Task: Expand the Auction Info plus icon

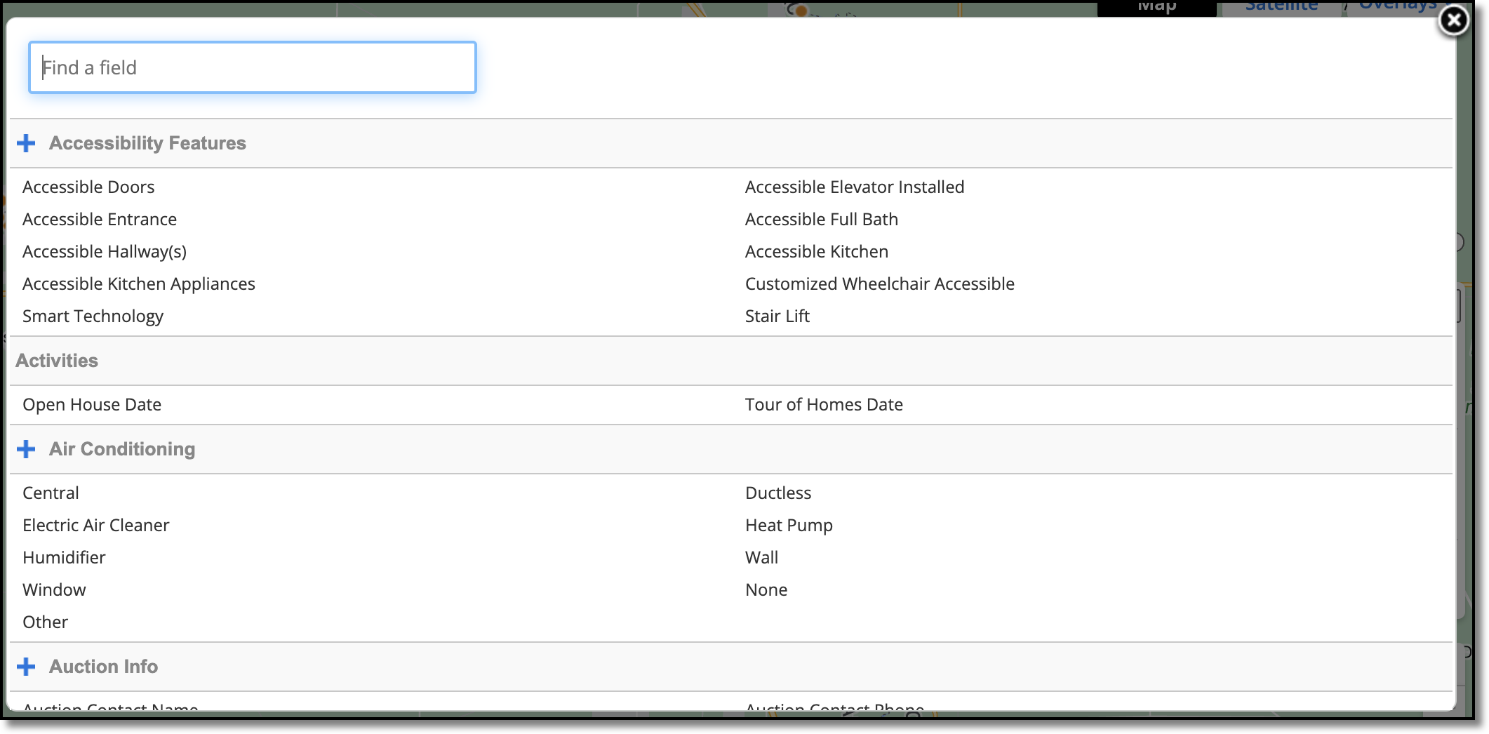Action: [26, 667]
